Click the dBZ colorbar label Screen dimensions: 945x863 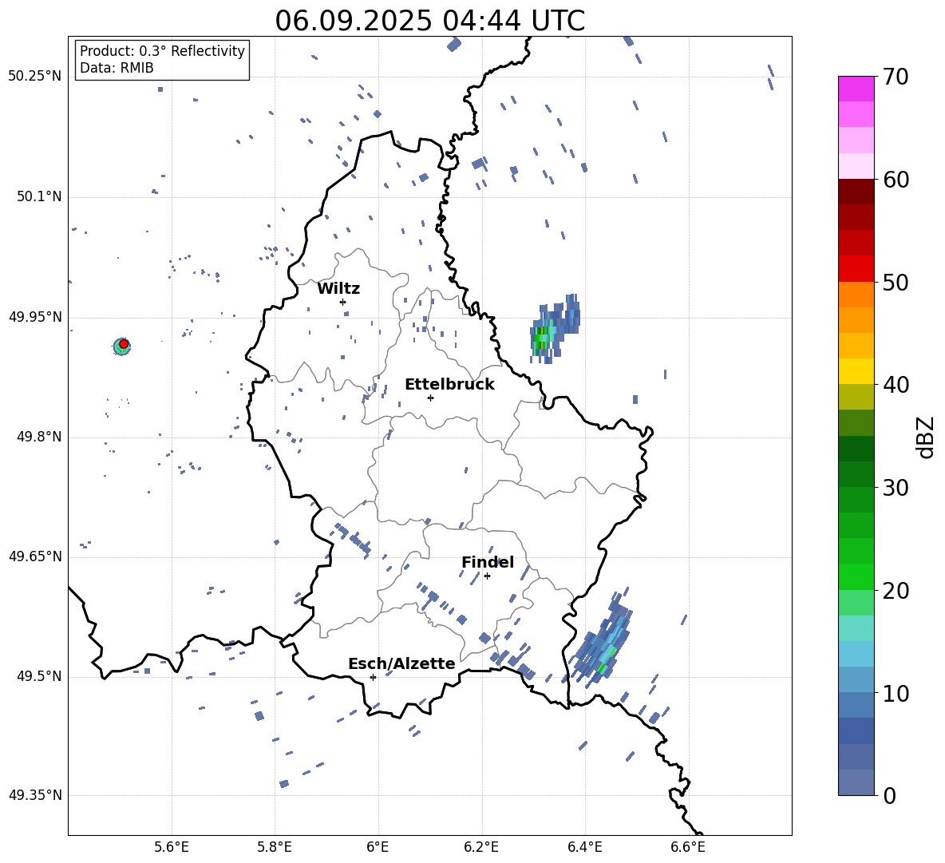pyautogui.click(x=926, y=437)
